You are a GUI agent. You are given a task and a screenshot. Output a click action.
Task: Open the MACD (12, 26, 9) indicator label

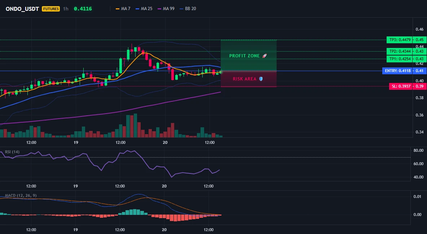(x=21, y=195)
